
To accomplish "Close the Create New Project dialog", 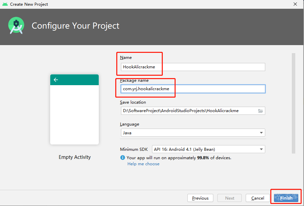I will 295,4.
